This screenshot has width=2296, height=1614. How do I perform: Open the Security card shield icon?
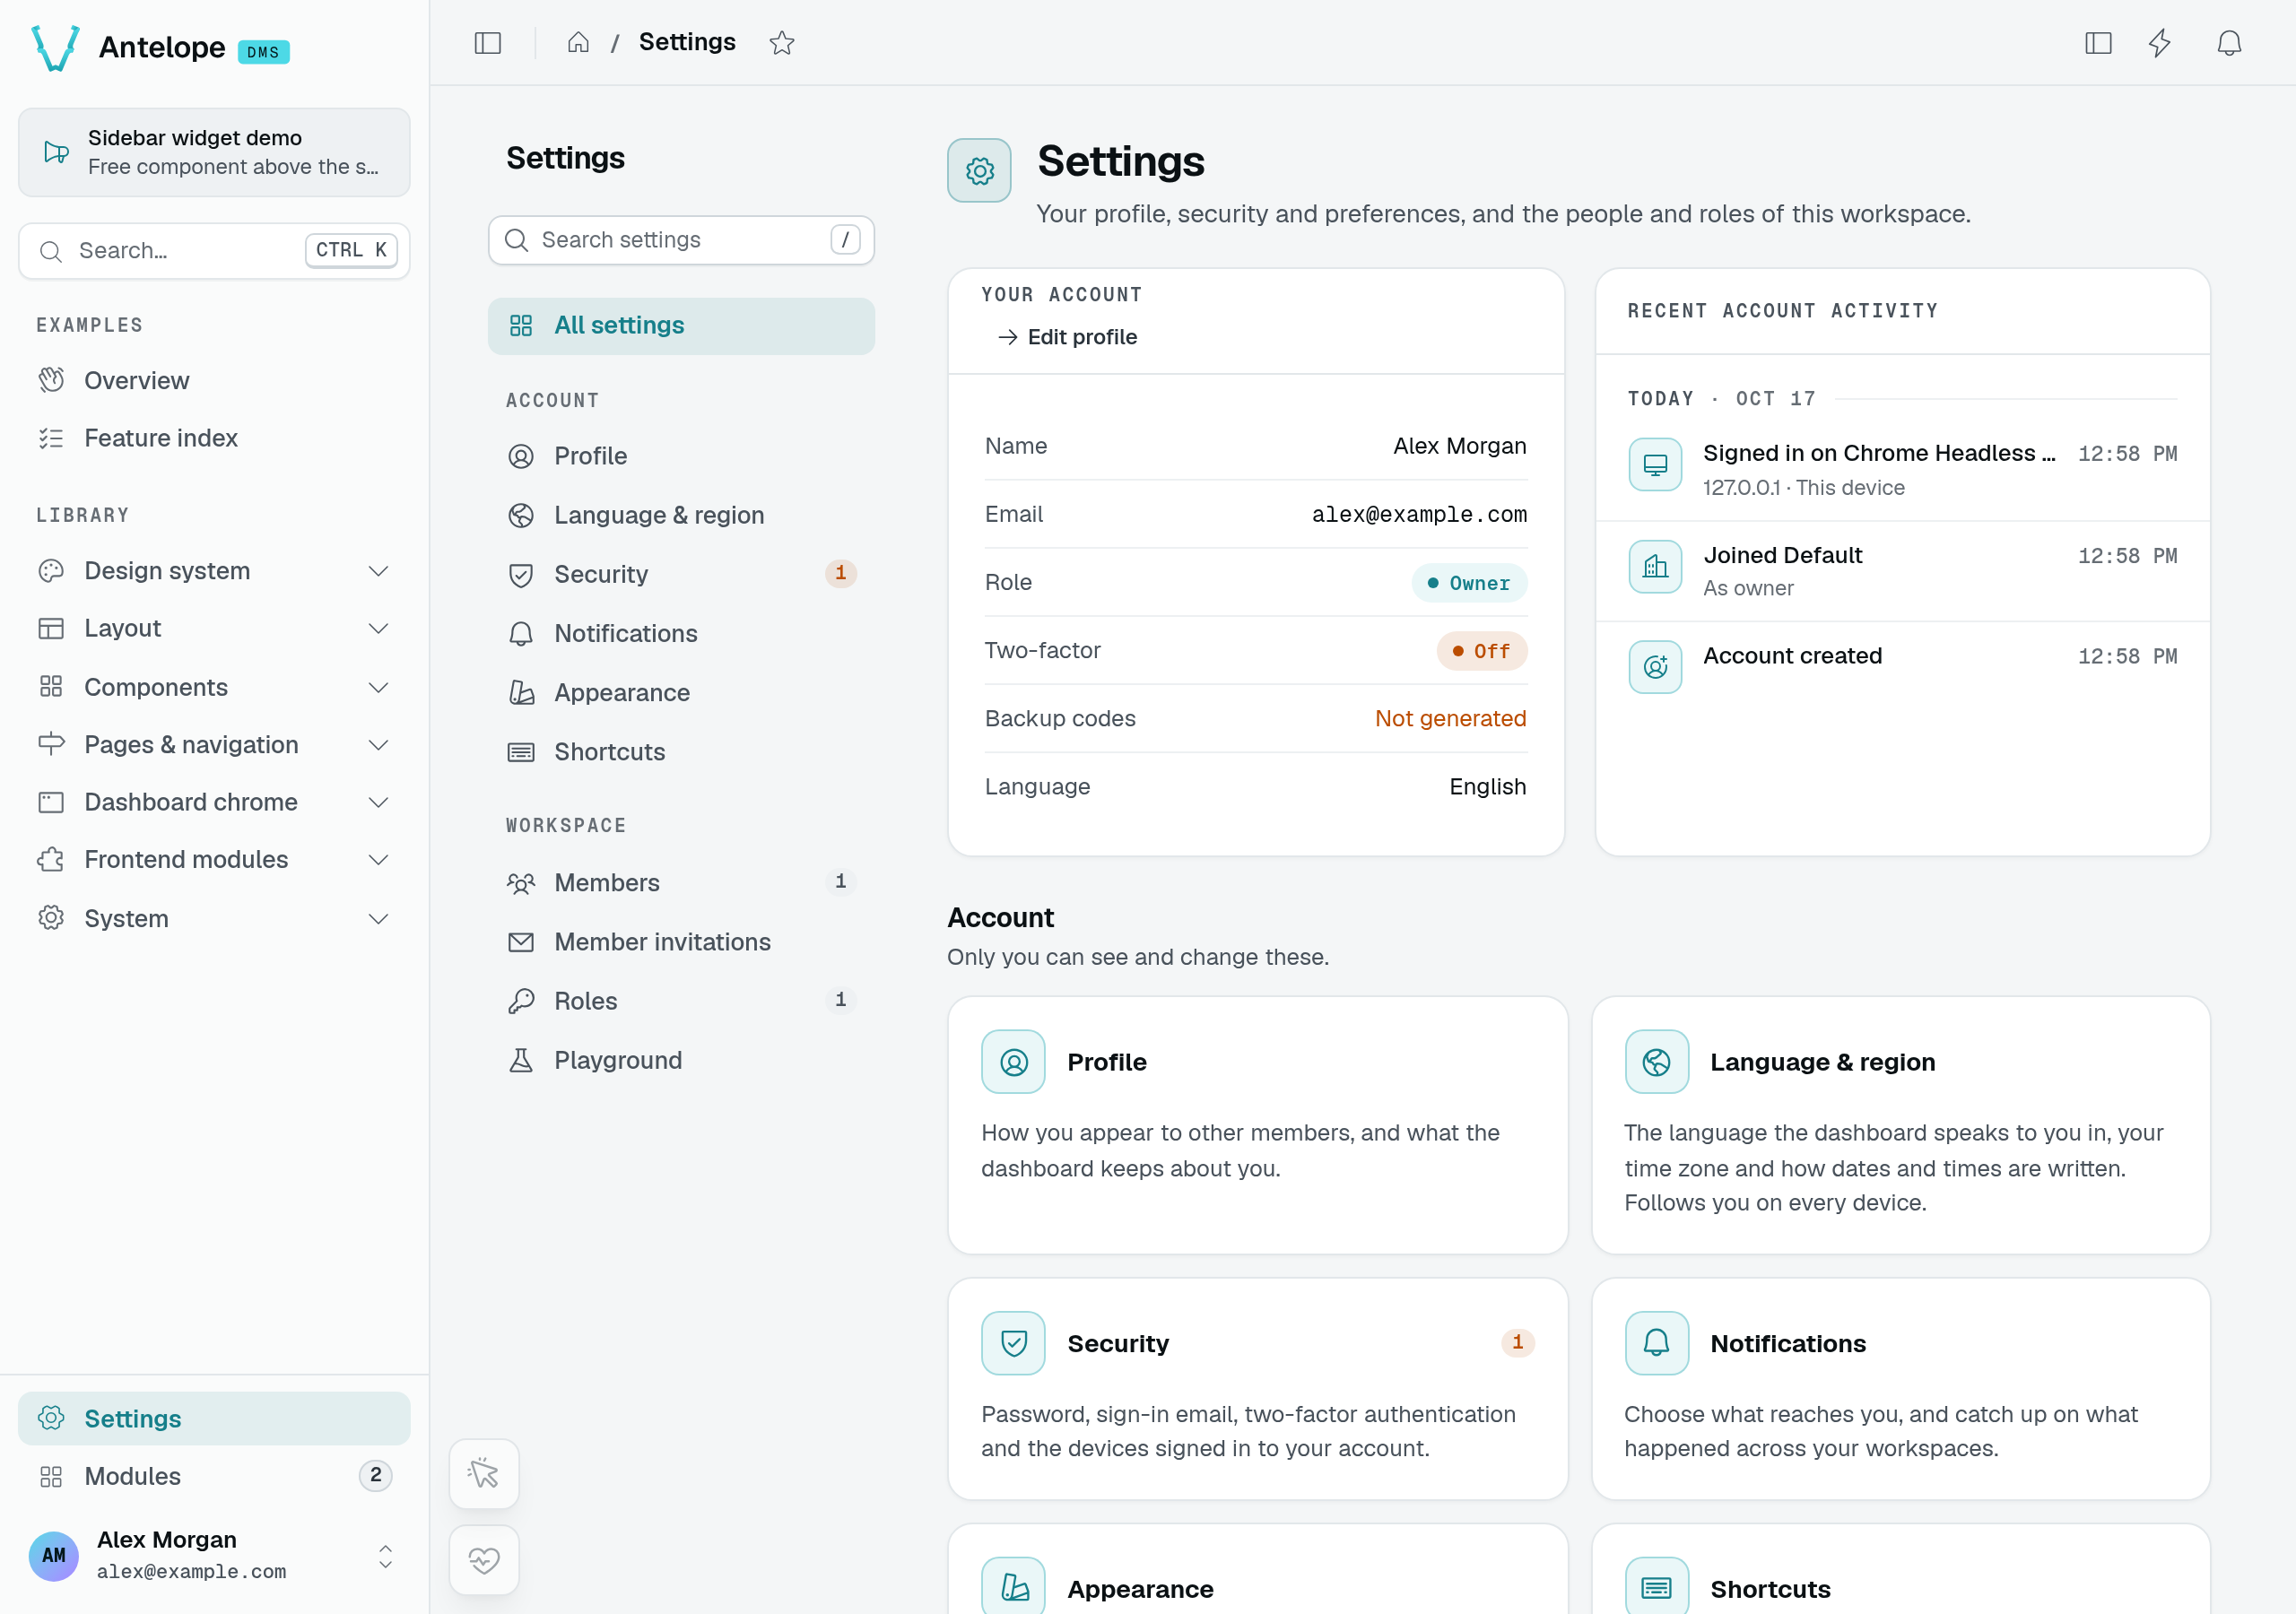click(1013, 1343)
